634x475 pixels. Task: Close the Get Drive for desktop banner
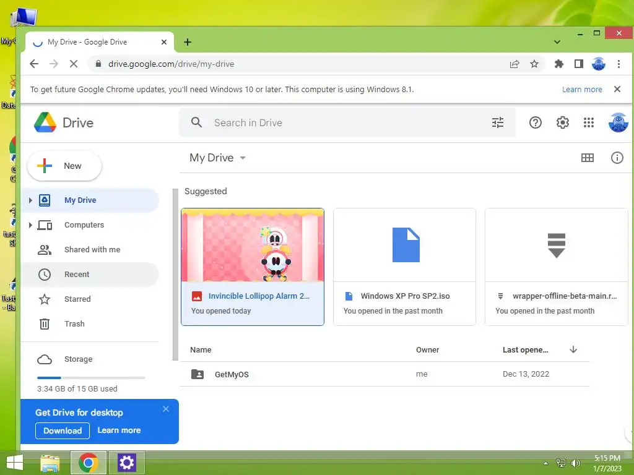[x=166, y=409]
